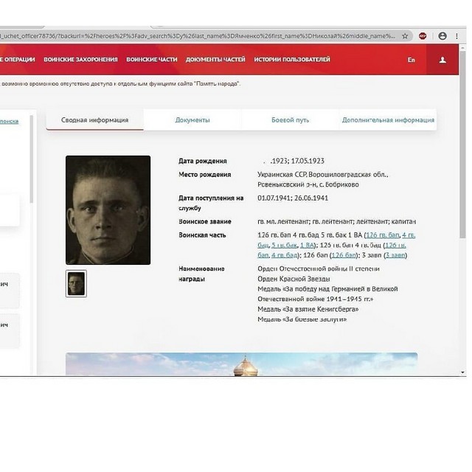Select the Сводная информация tab

coord(95,119)
